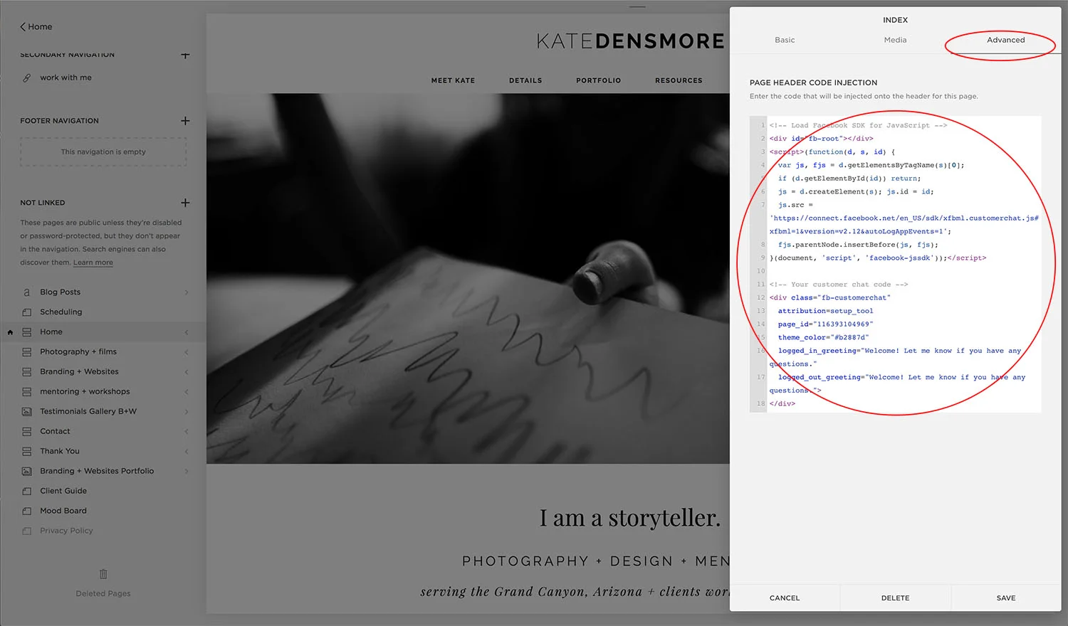Add a page to Secondary Navigation
Screen dimensions: 1068x626
coord(185,55)
